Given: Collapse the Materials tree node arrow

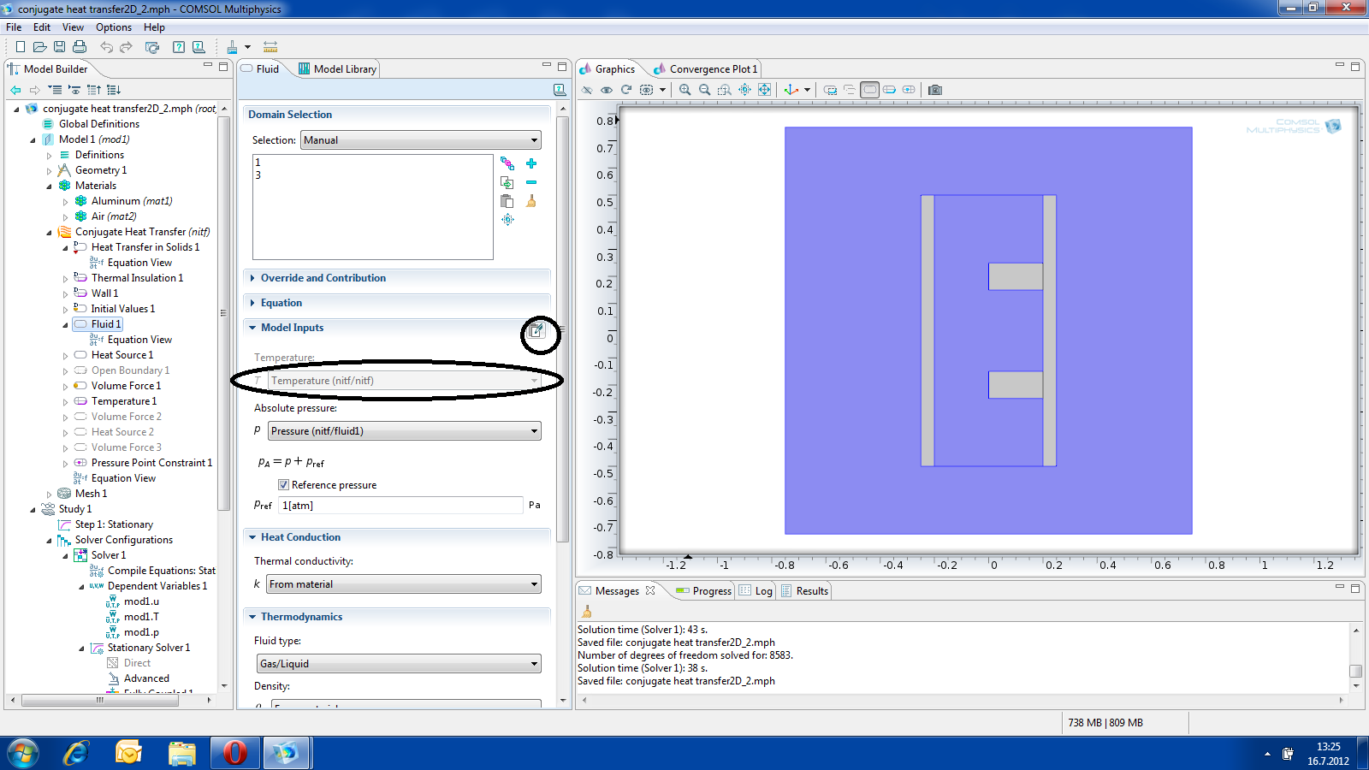Looking at the screenshot, I should coord(49,186).
